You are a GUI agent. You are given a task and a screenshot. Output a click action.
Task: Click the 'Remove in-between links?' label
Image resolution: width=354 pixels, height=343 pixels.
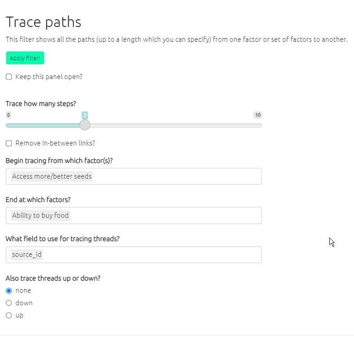[x=55, y=143]
